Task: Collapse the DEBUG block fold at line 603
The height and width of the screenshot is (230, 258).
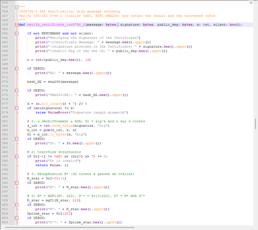Action: click(x=17, y=218)
